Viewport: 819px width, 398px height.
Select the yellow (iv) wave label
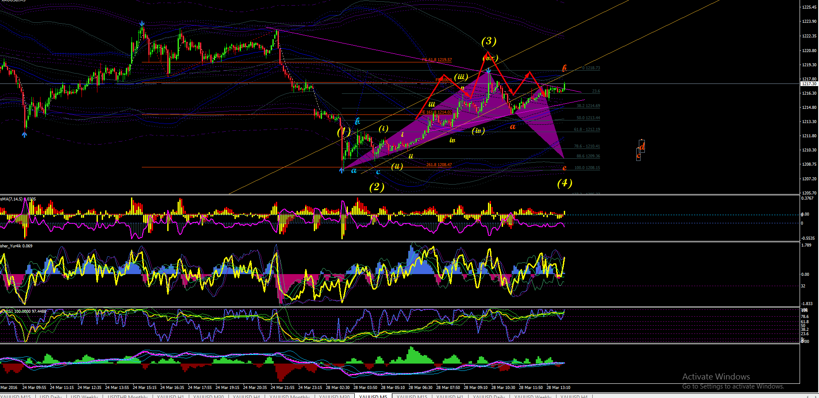tap(478, 130)
